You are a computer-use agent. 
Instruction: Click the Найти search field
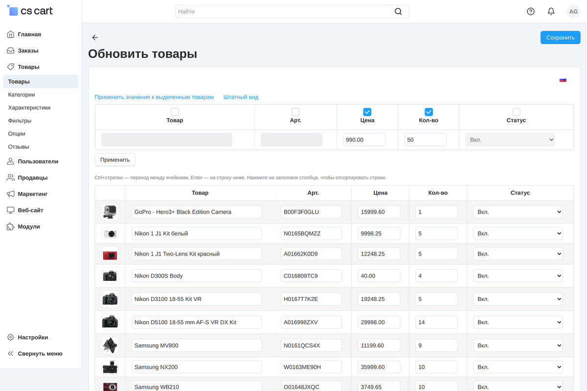pyautogui.click(x=292, y=11)
